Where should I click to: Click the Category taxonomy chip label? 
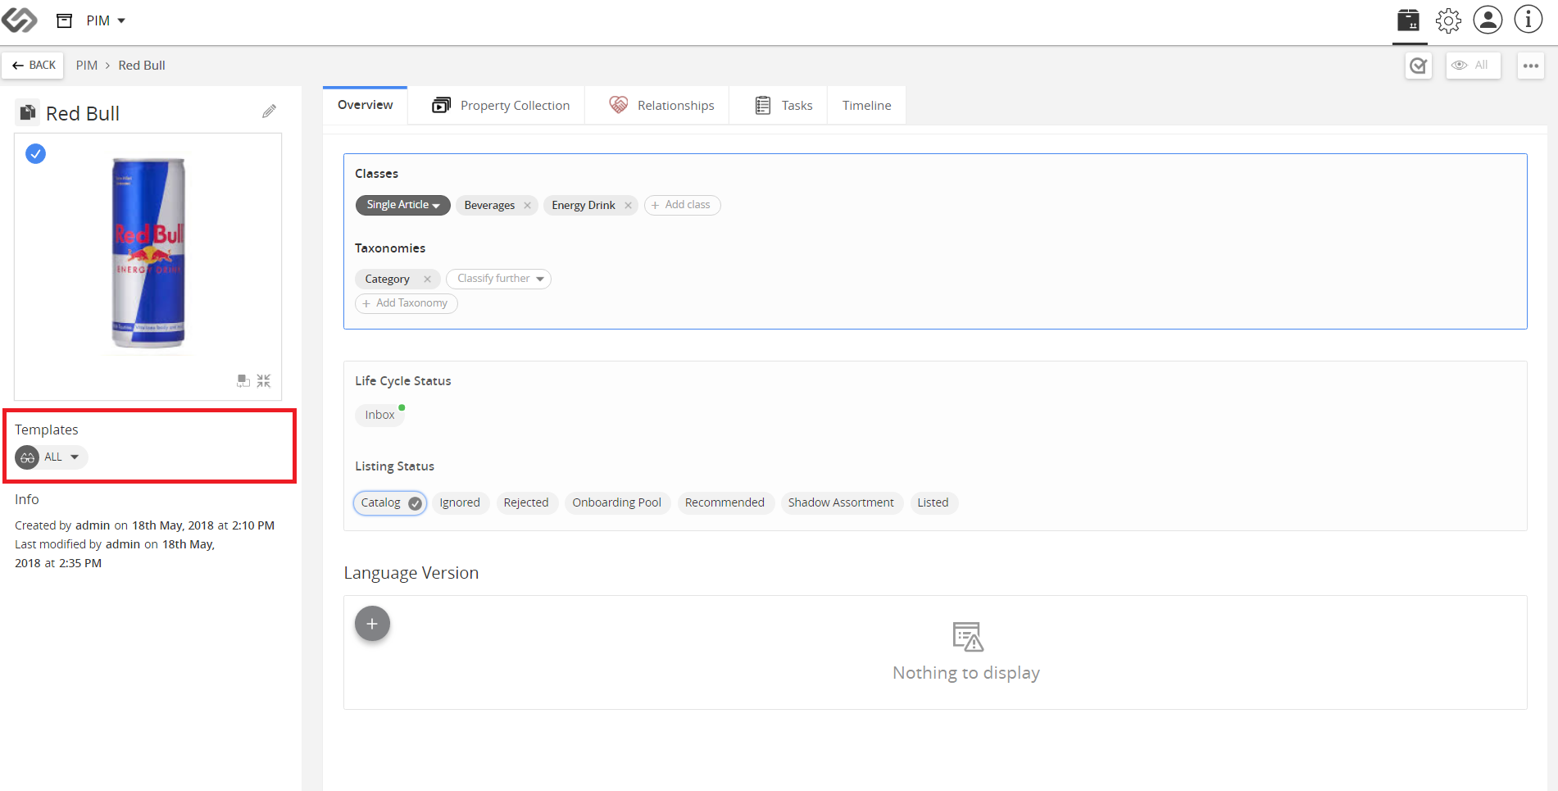[387, 280]
